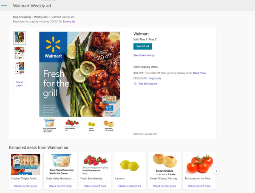255x193 pixels.
Task: Open See stores nearby link
Action: pyautogui.click(x=144, y=55)
